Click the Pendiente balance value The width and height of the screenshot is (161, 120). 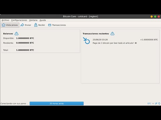coord(25,43)
